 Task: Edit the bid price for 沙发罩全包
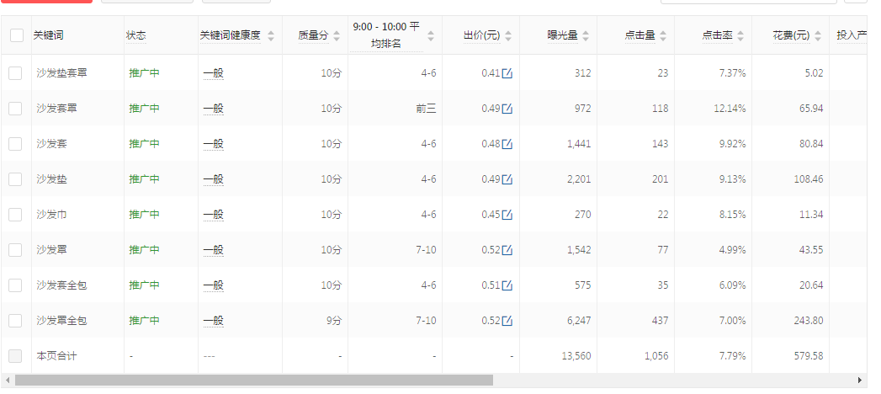tap(507, 321)
